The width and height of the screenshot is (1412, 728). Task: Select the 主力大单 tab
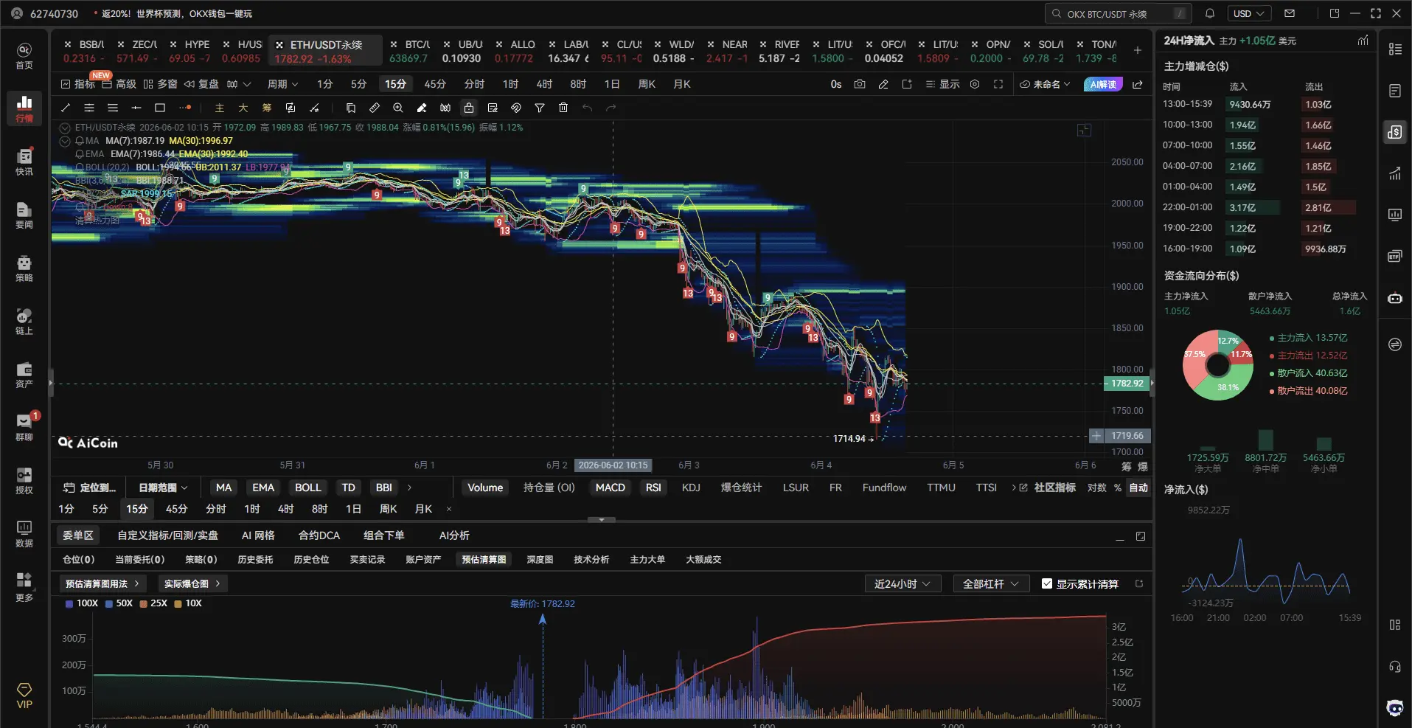point(647,560)
